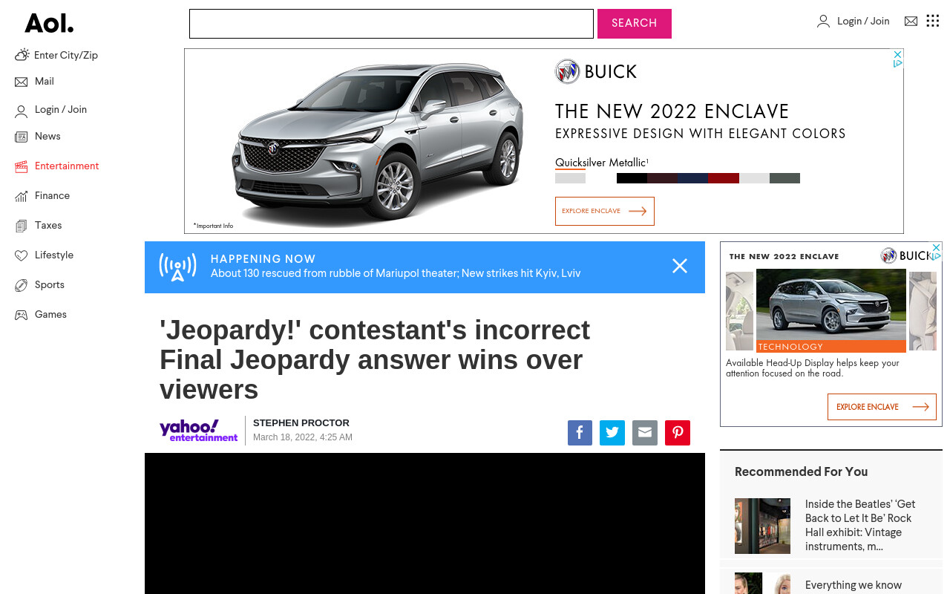Open the Buick logo in banner ad

[x=596, y=71]
